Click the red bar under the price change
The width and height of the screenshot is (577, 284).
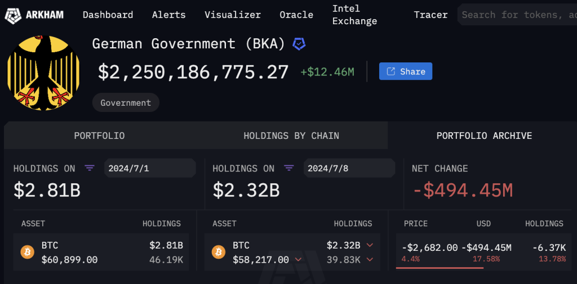[440, 268]
